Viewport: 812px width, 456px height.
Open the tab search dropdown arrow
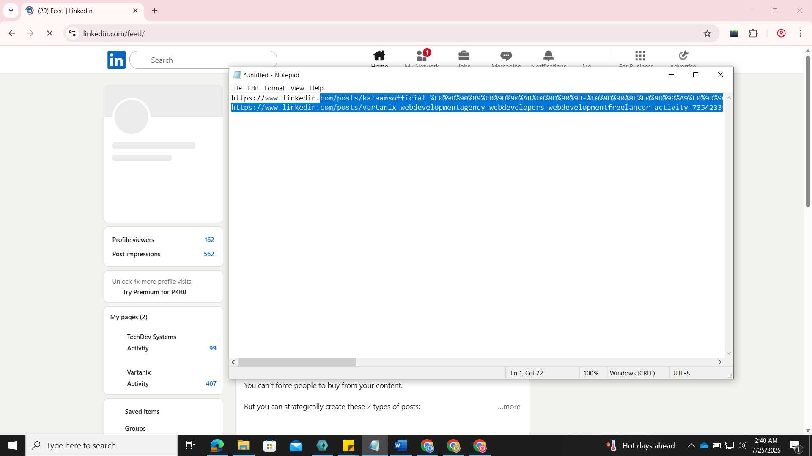coord(11,11)
